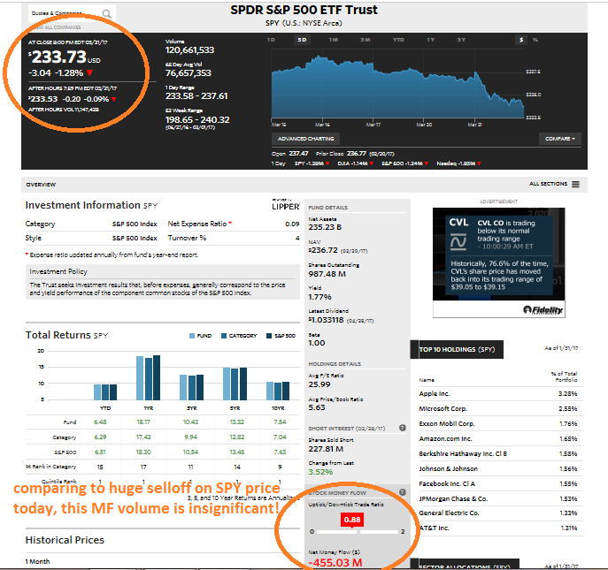The image size is (608, 570).
Task: Open Facebook Inc. Cl A holding
Action: (x=447, y=483)
